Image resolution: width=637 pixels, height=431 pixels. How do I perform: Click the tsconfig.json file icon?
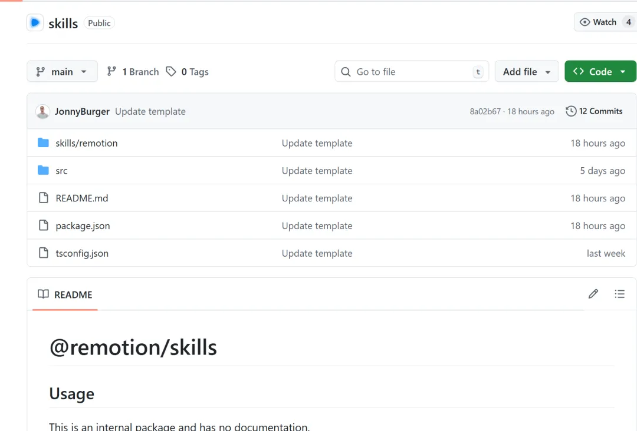pyautogui.click(x=43, y=253)
